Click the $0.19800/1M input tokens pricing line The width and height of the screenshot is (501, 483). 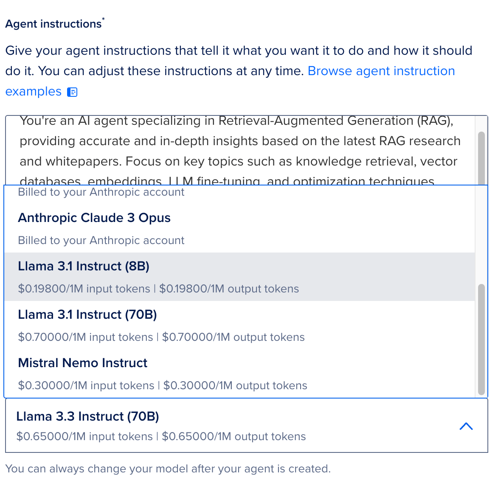point(84,289)
